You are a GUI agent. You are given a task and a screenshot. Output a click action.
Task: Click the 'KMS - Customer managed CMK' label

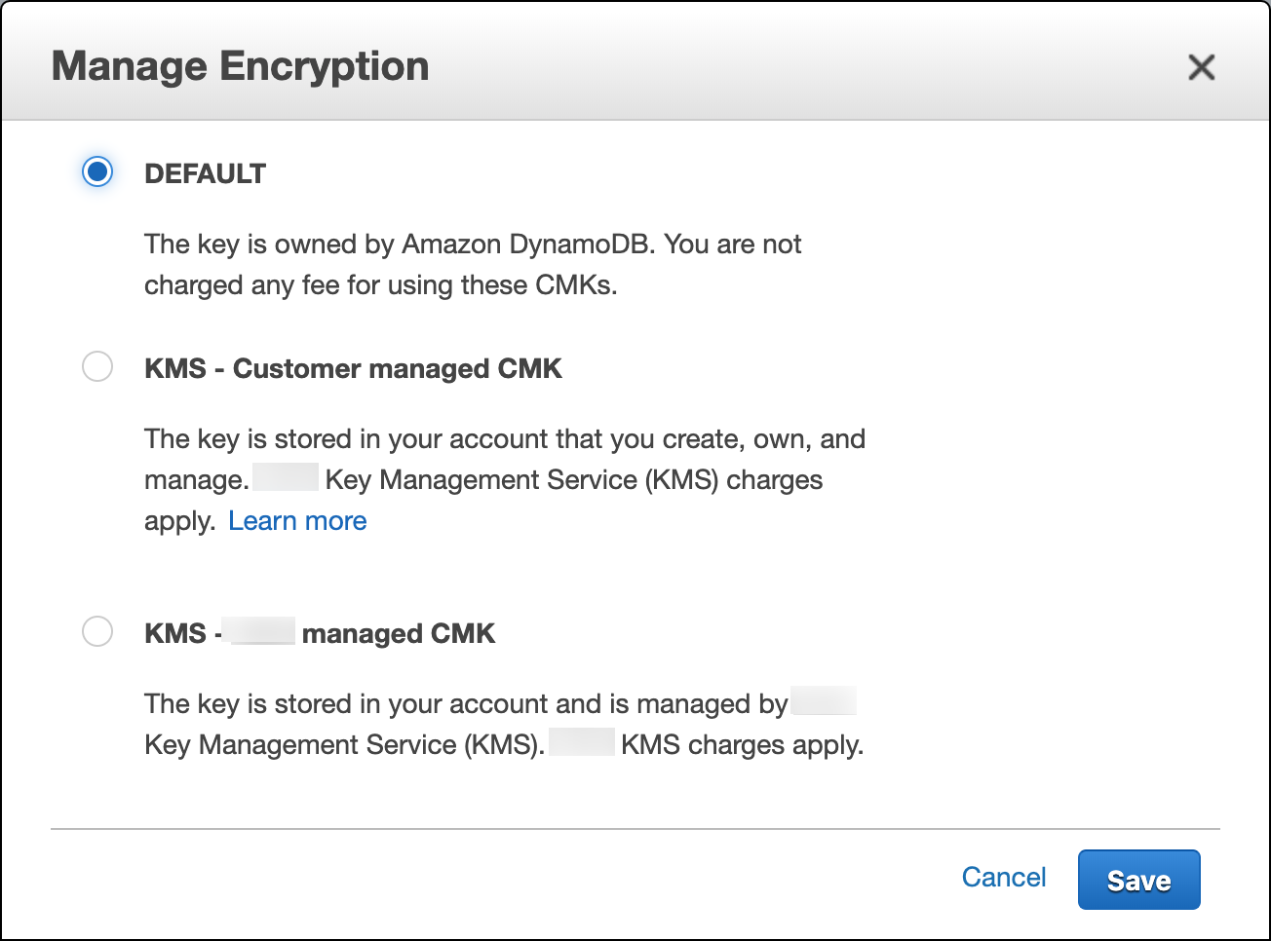point(353,368)
